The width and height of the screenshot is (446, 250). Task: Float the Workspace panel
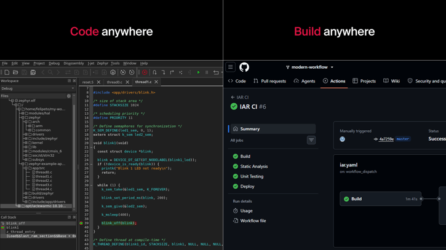tap(69, 81)
